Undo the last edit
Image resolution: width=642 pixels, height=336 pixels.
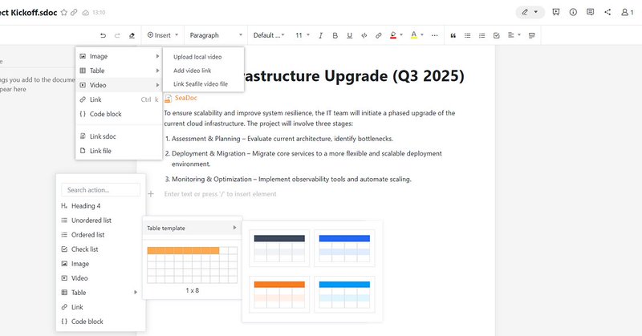click(x=104, y=35)
